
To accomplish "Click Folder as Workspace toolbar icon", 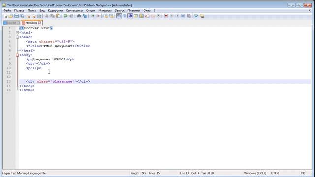I will pyautogui.click(x=153, y=16).
